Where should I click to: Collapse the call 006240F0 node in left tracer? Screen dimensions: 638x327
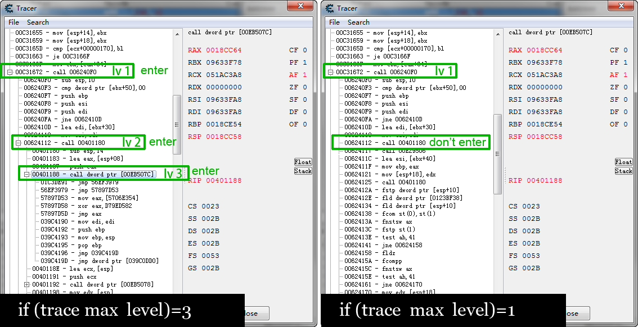coord(10,72)
